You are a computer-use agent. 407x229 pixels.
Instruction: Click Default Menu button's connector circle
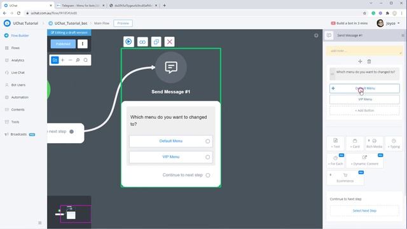(208, 141)
